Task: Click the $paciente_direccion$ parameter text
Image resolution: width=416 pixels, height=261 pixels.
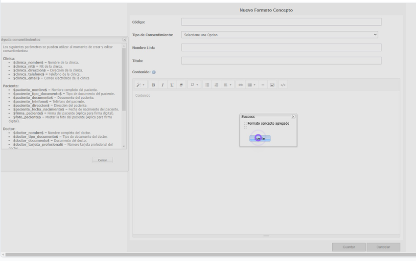Action: (31, 106)
